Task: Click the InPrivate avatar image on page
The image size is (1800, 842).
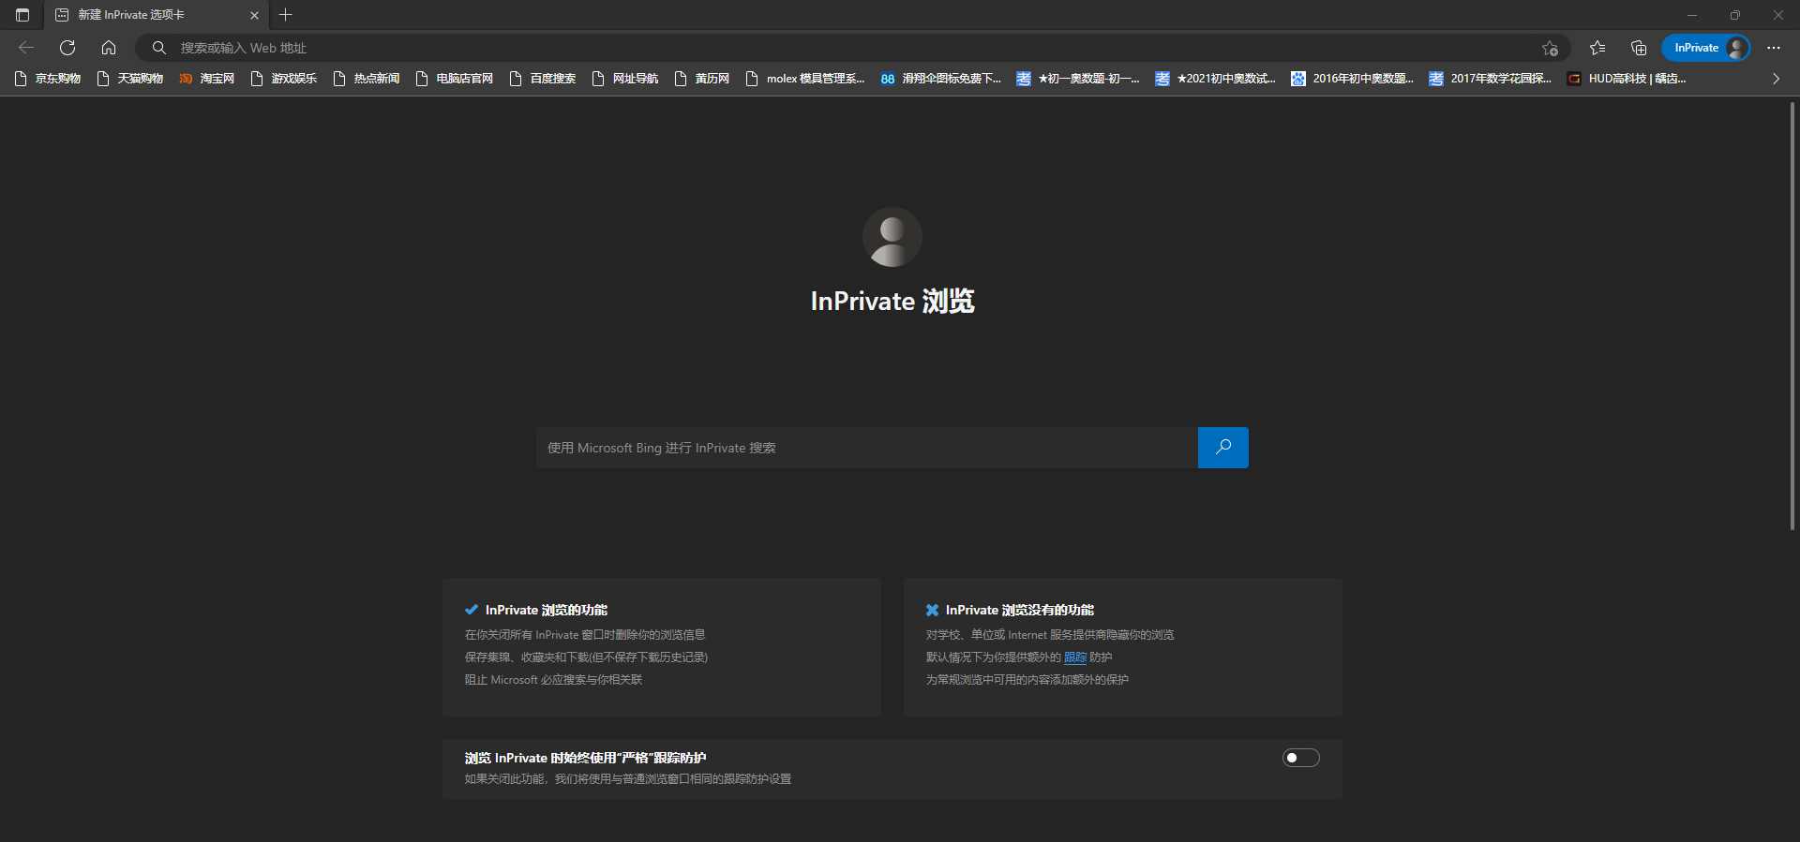Action: point(892,237)
